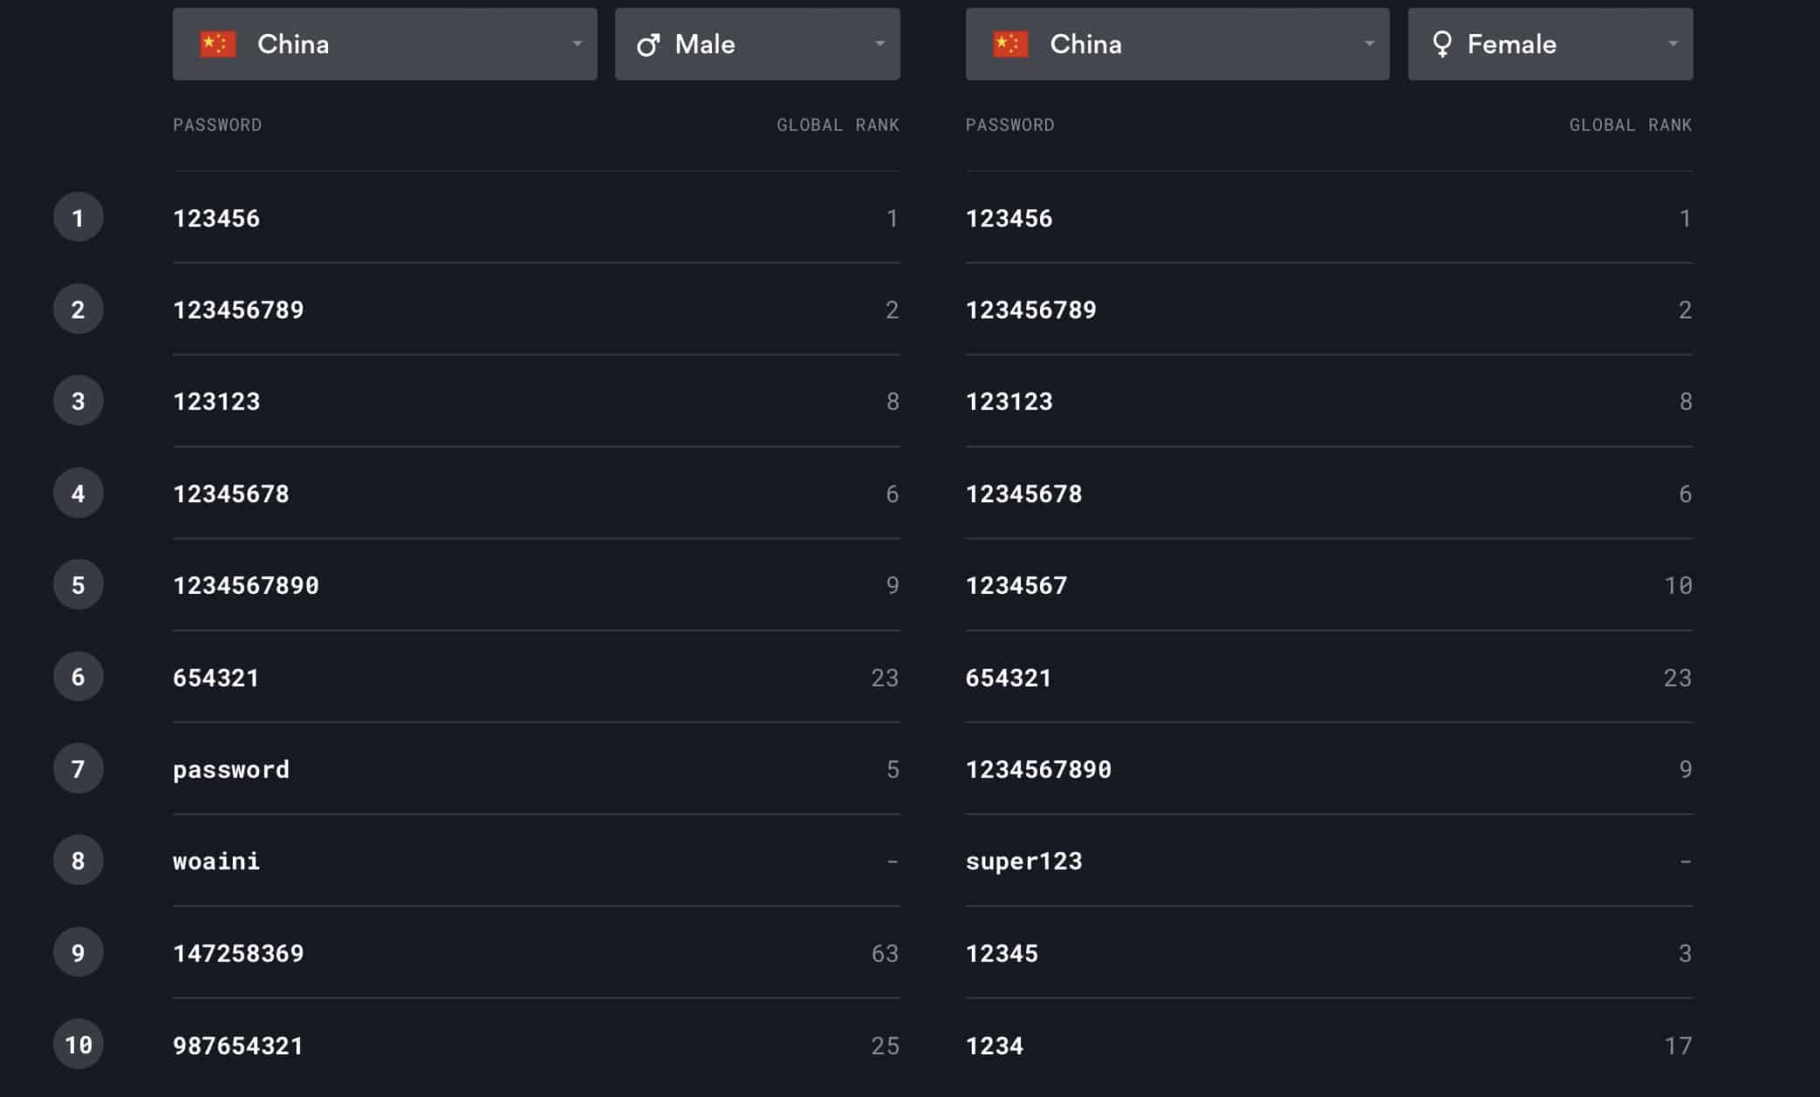Click the male gender symbol icon
This screenshot has height=1097, width=1820.
tap(648, 44)
